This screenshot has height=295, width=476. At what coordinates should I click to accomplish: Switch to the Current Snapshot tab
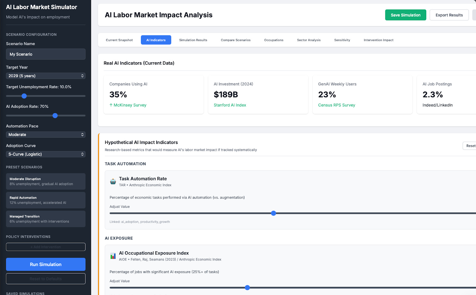coord(119,40)
